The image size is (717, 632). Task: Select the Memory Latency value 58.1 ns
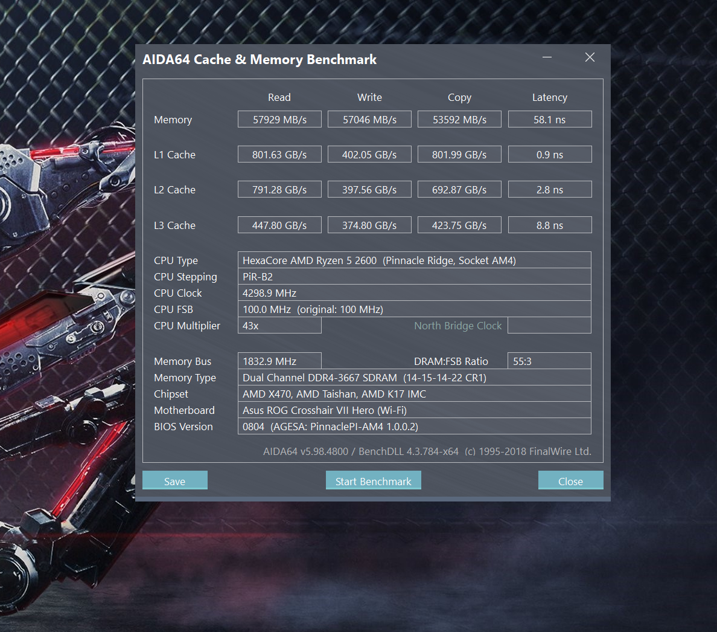550,120
